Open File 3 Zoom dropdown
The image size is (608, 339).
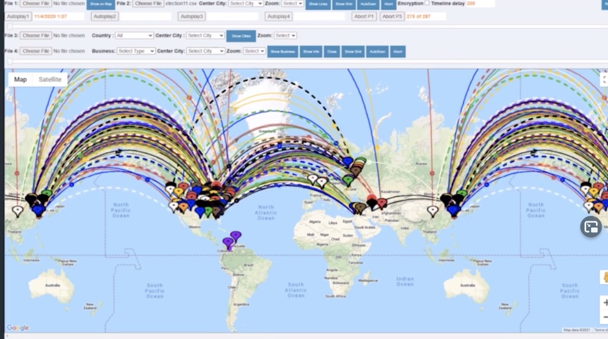[x=285, y=35]
